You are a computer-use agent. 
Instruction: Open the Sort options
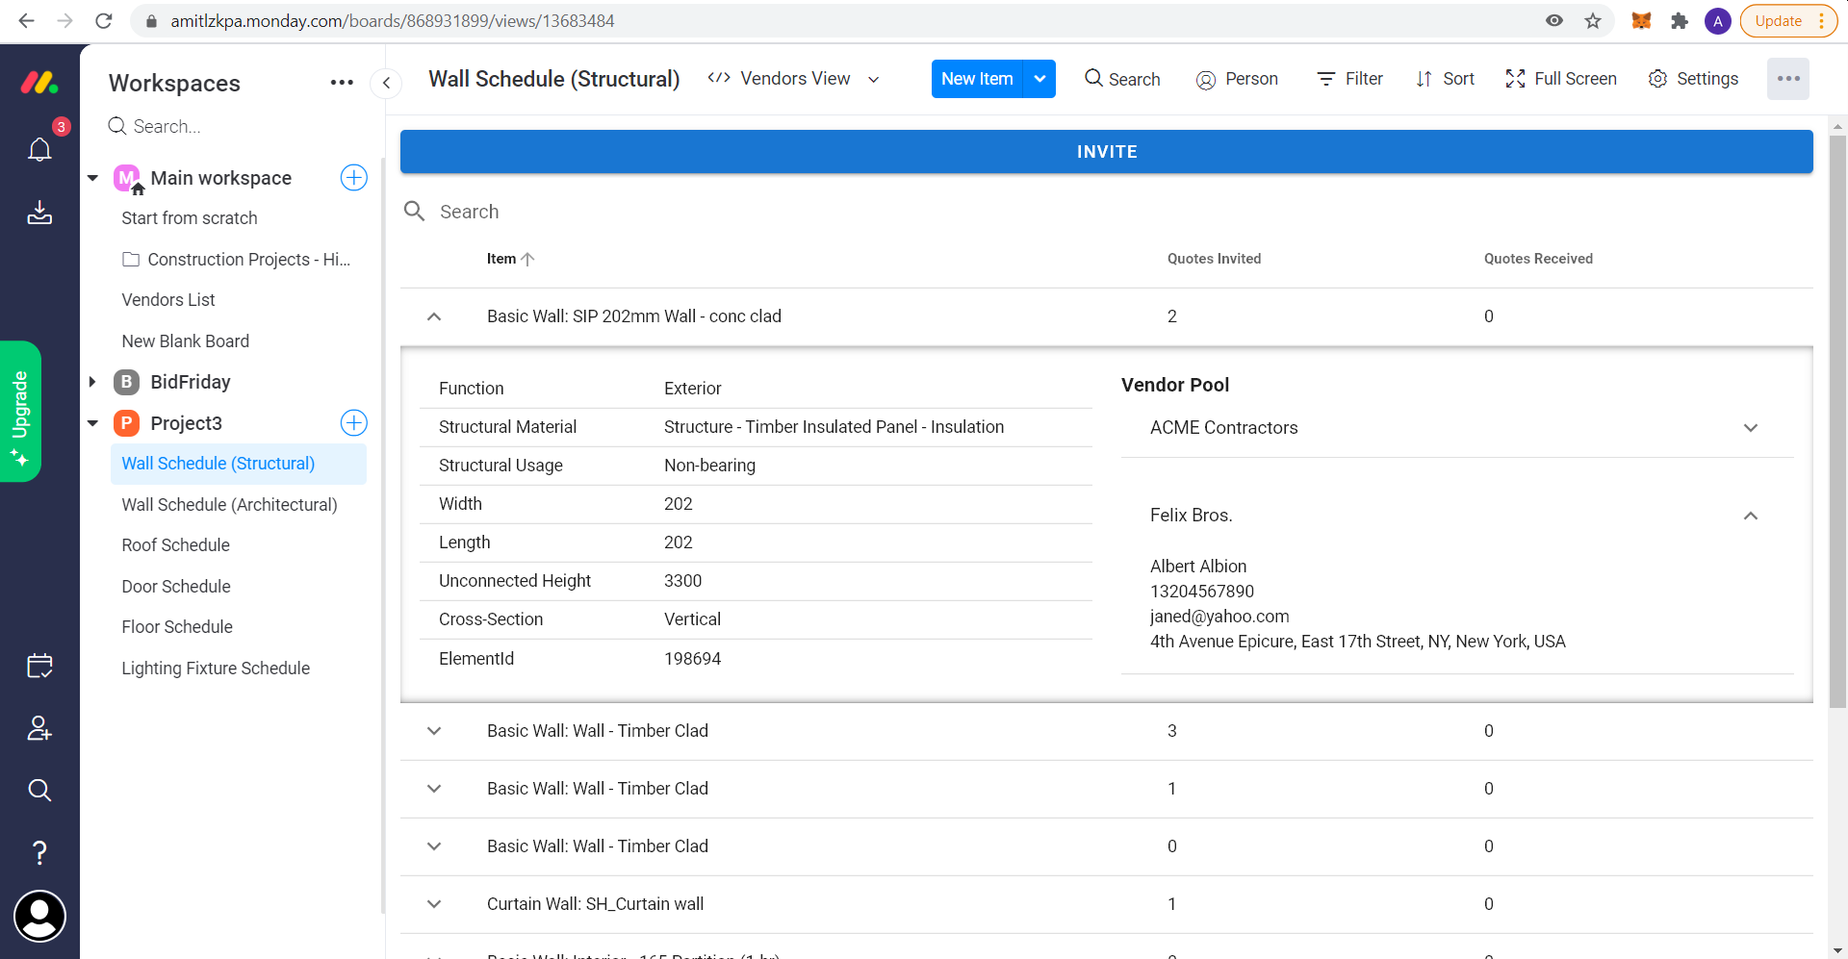[x=1445, y=79]
